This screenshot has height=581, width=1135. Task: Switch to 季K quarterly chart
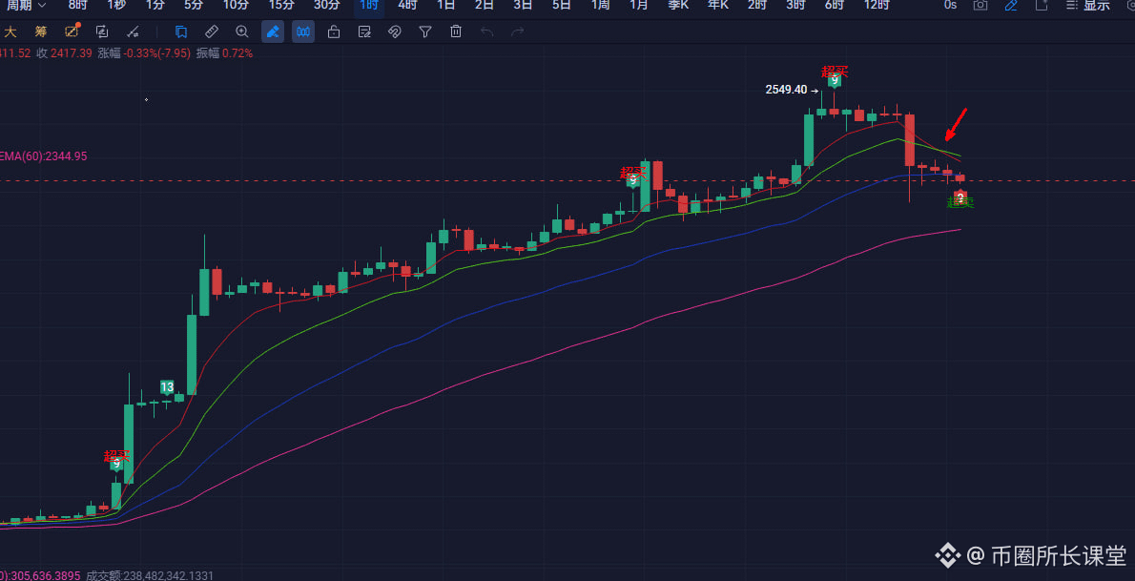click(x=678, y=5)
